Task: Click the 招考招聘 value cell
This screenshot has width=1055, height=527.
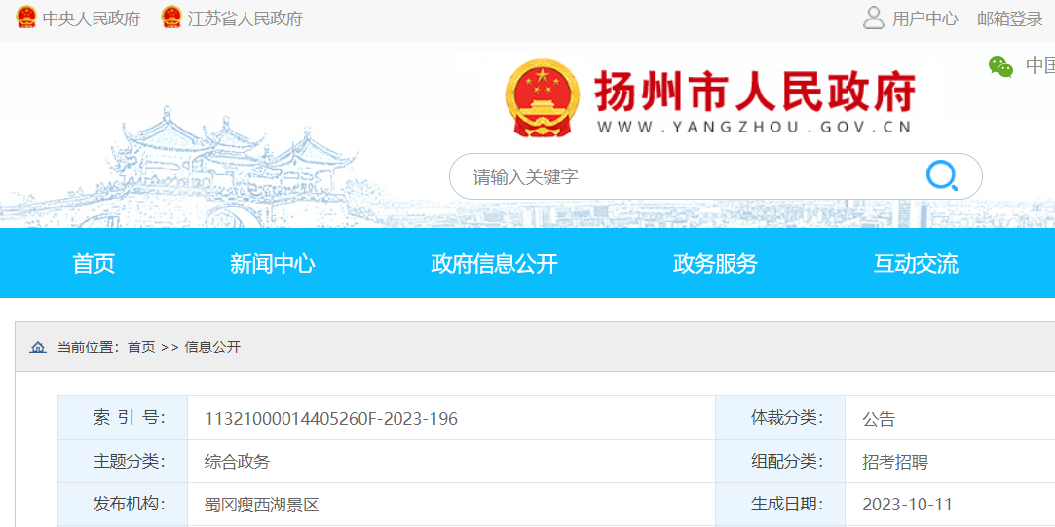Action: [950, 461]
